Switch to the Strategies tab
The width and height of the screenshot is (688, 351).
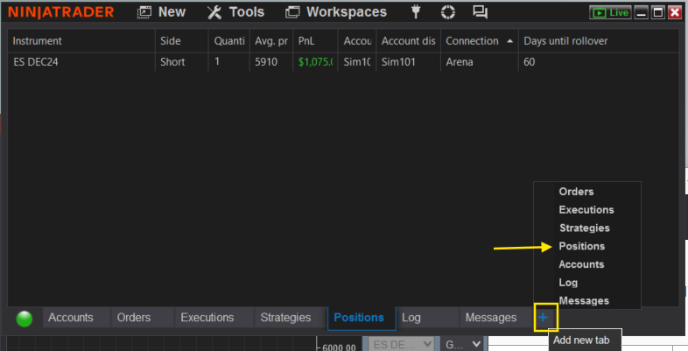291,317
